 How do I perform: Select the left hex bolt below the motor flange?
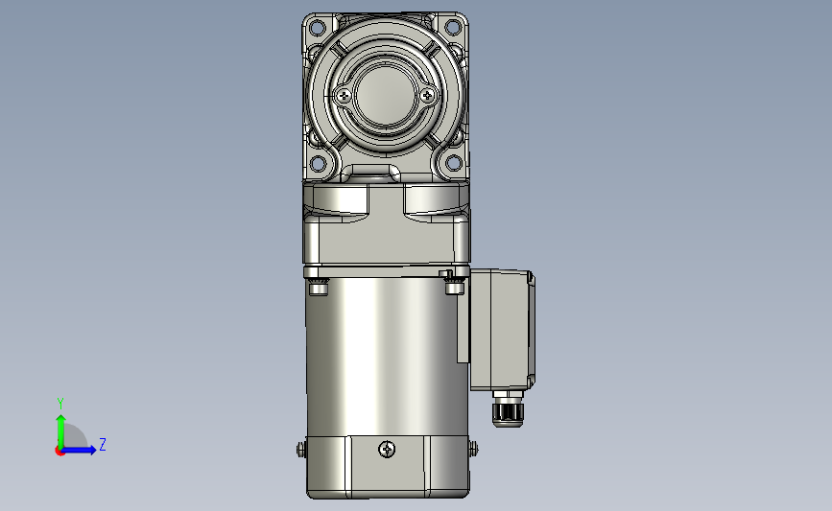click(x=319, y=288)
